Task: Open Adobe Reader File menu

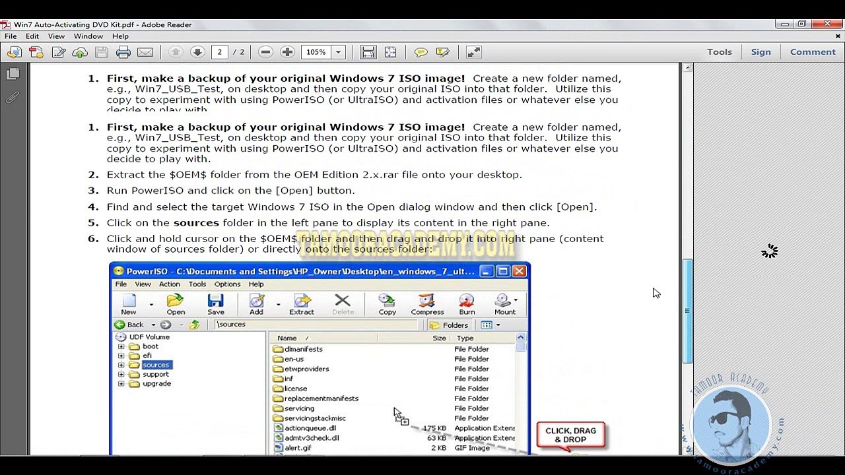Action: pyautogui.click(x=11, y=36)
